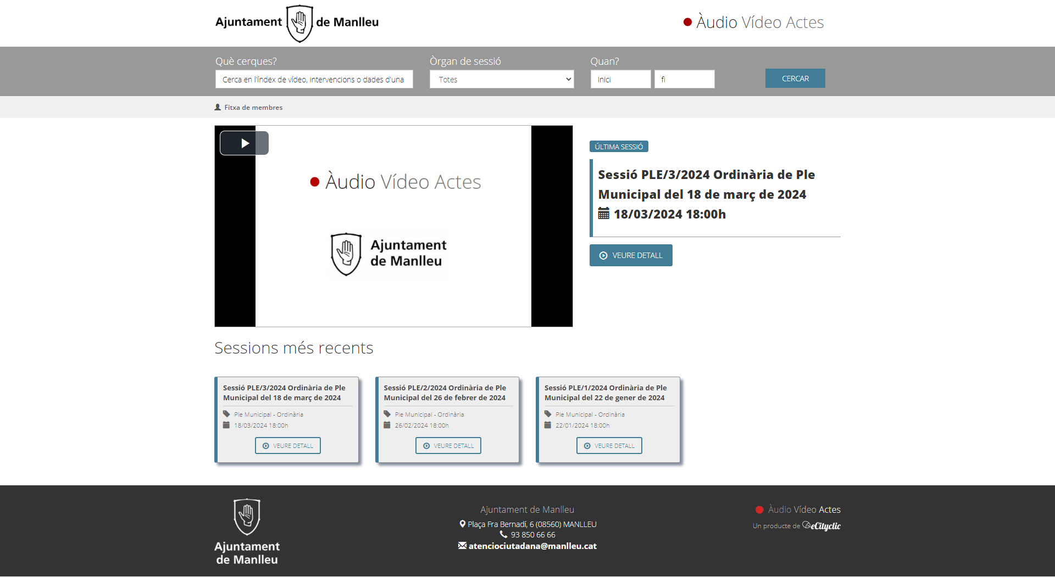
Task: Click tag icon on the 22 de gener card
Action: pos(548,414)
